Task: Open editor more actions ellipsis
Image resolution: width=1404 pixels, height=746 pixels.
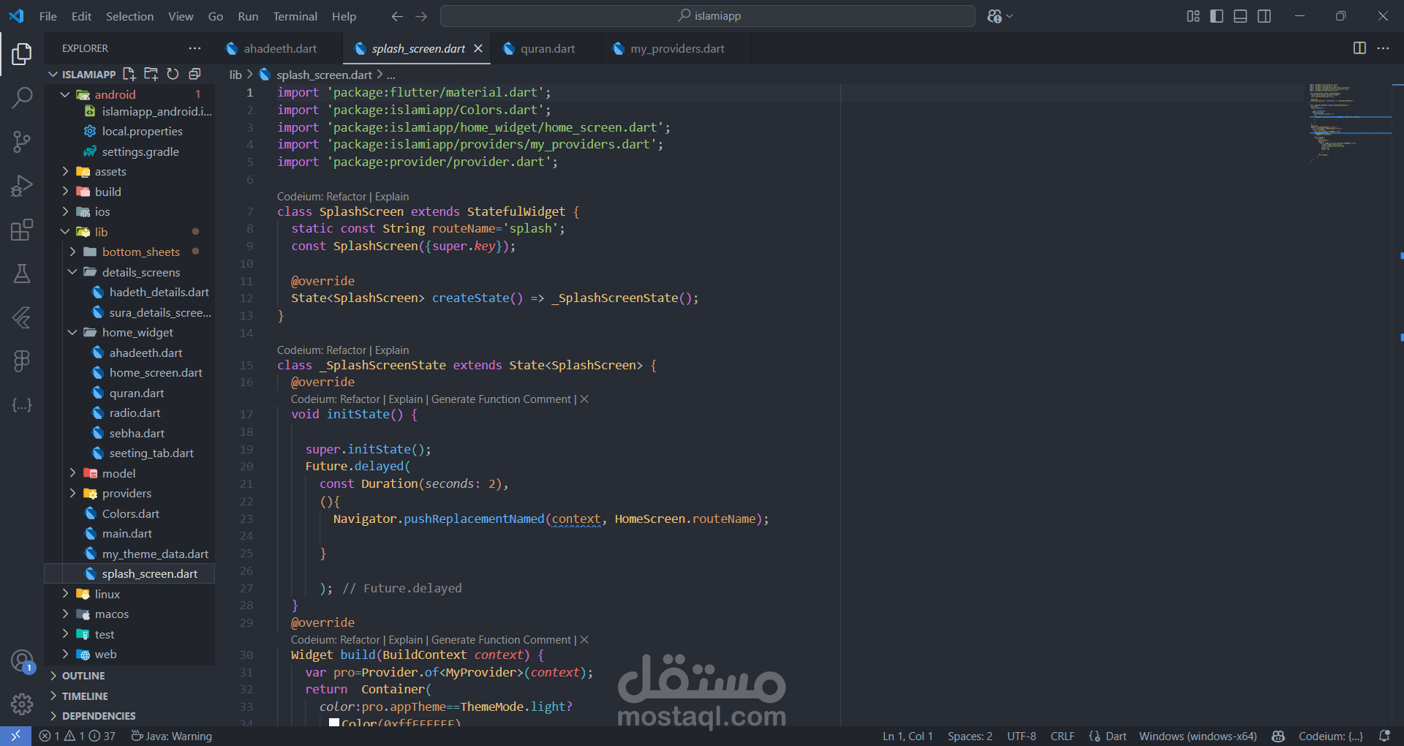Action: point(1383,48)
